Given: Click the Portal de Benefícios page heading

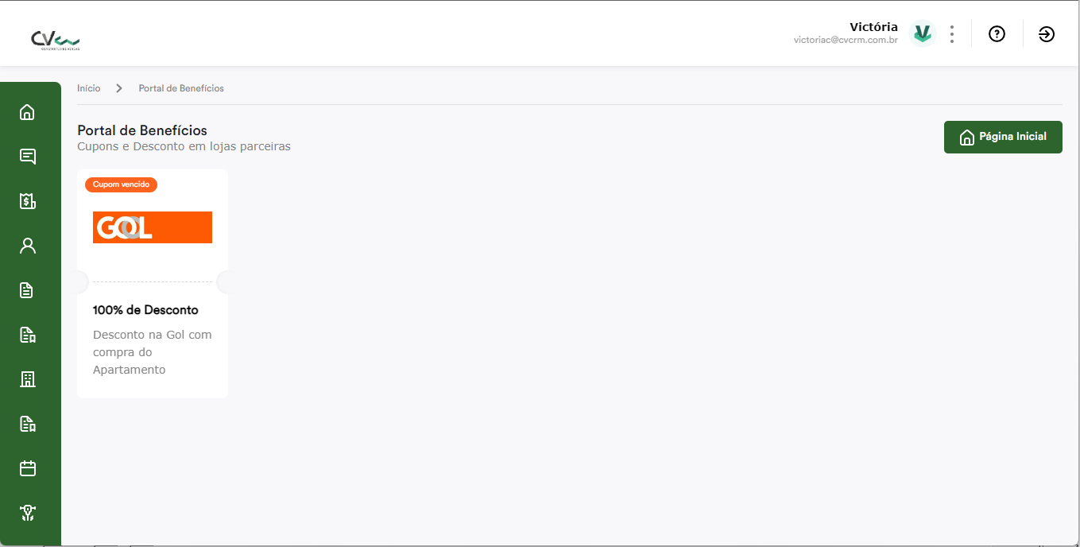Looking at the screenshot, I should (x=142, y=130).
